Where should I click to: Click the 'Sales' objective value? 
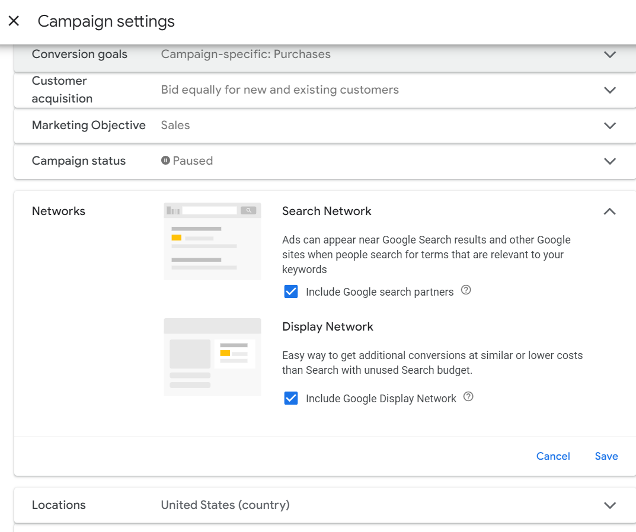175,125
